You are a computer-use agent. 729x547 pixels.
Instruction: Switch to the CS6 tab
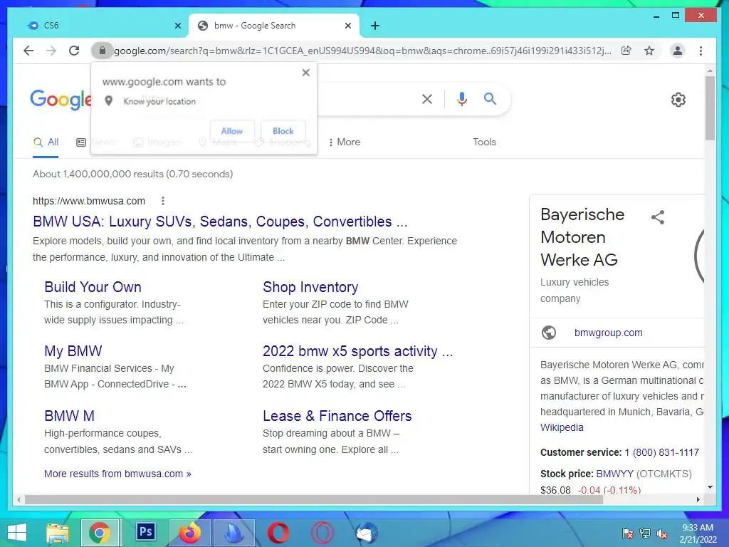click(x=103, y=26)
